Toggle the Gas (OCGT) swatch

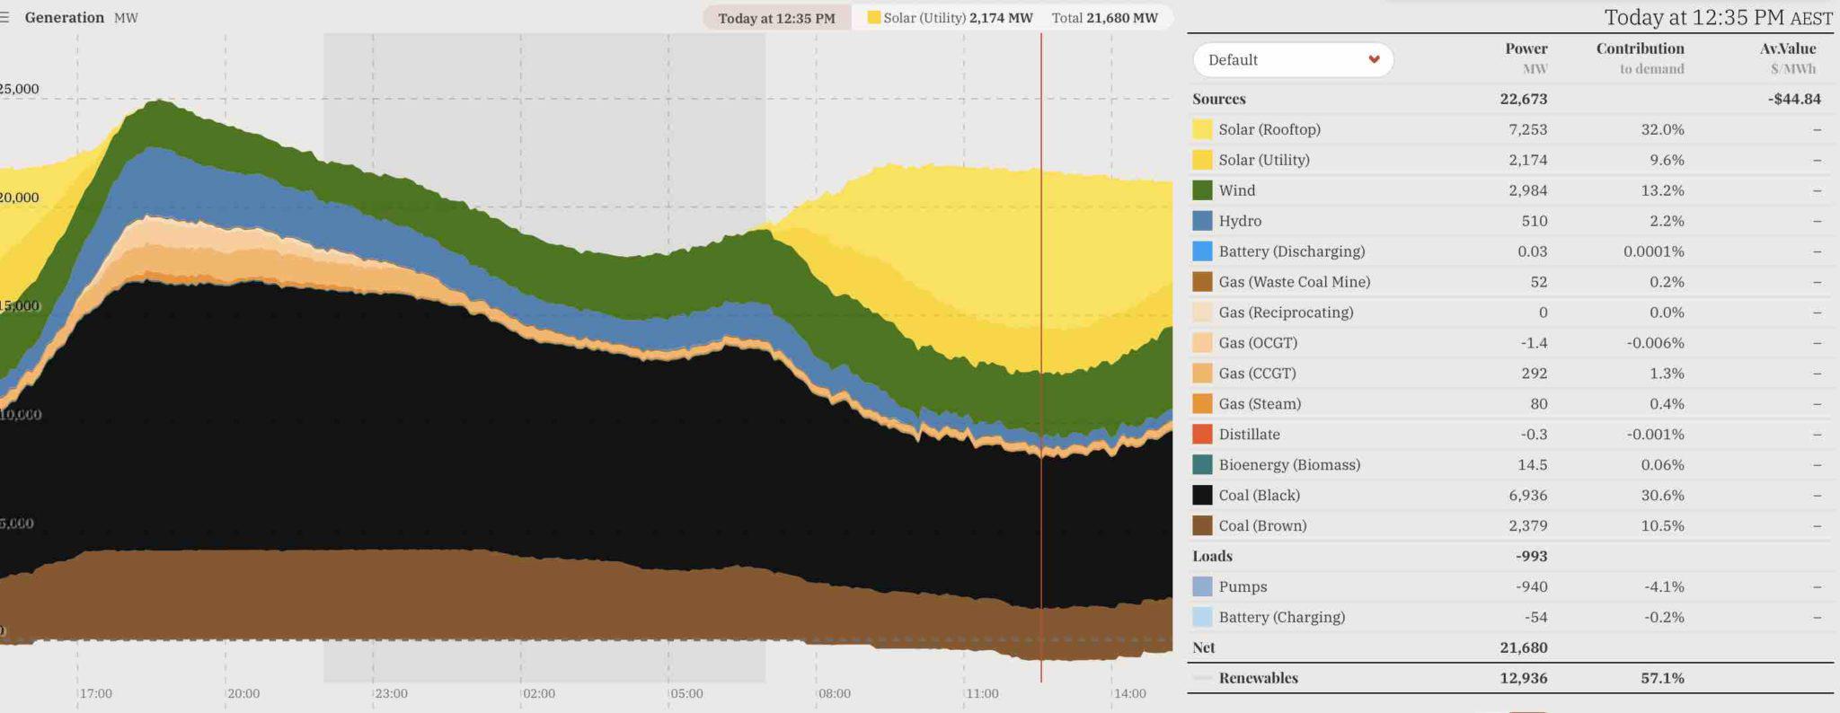pyautogui.click(x=1202, y=343)
